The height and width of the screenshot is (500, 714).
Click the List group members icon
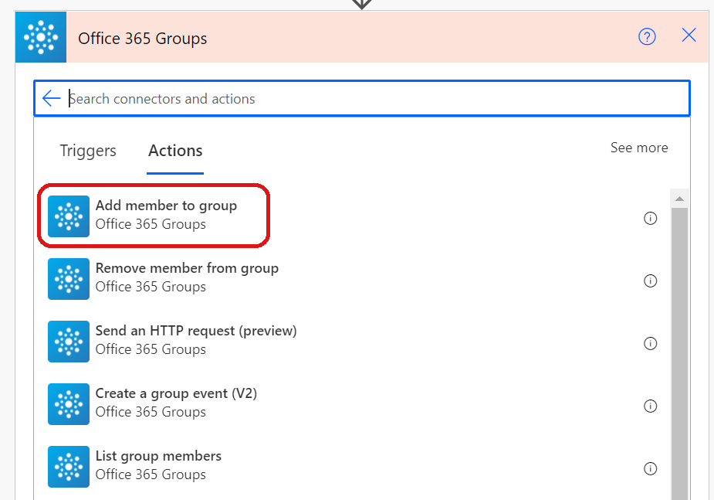click(x=69, y=467)
